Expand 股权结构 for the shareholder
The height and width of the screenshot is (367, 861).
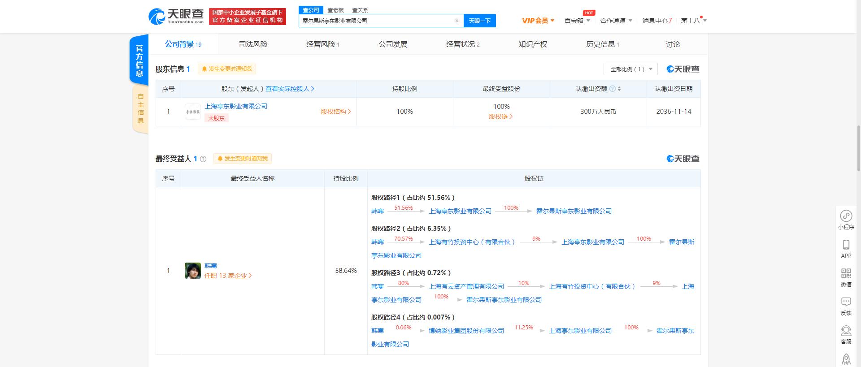[335, 112]
